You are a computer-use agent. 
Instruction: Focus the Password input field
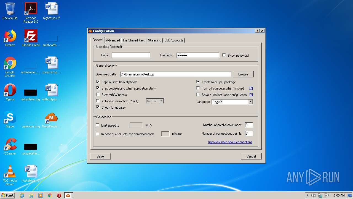tap(198, 55)
